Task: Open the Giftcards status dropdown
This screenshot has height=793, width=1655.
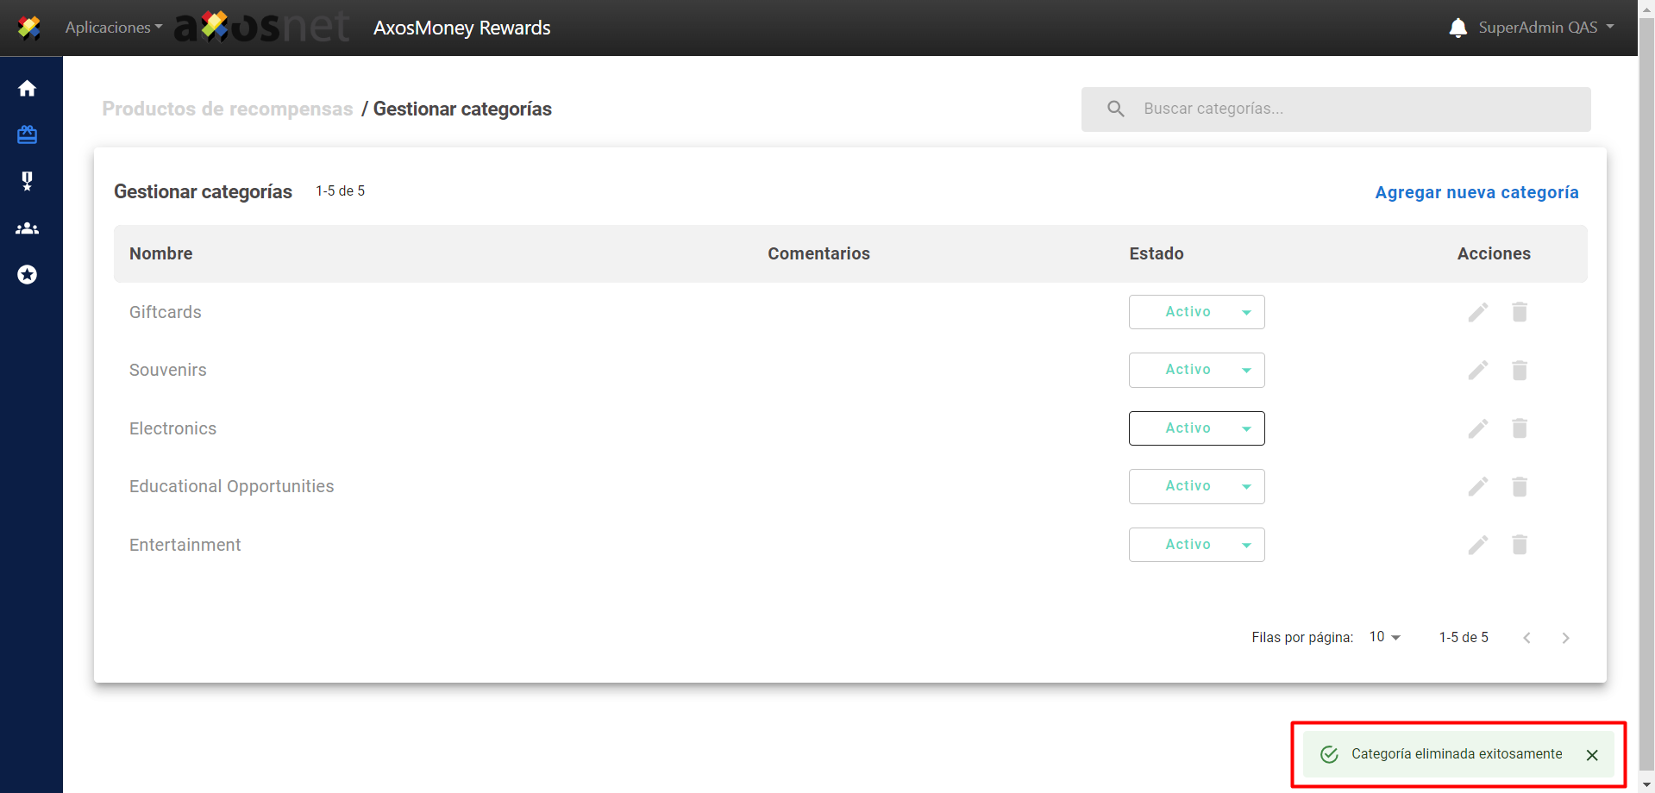Action: (x=1196, y=312)
